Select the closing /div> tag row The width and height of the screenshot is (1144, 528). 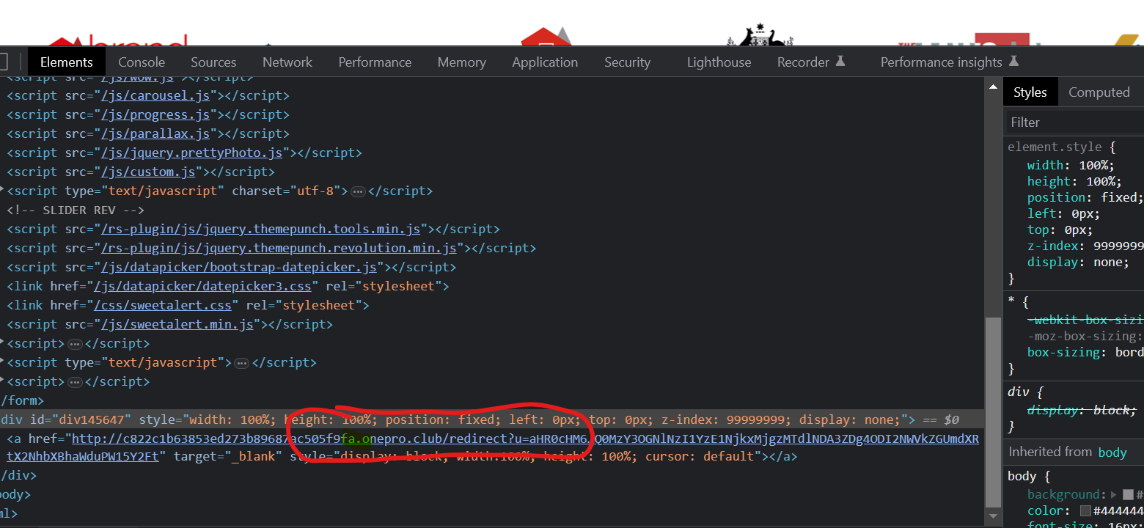18,476
